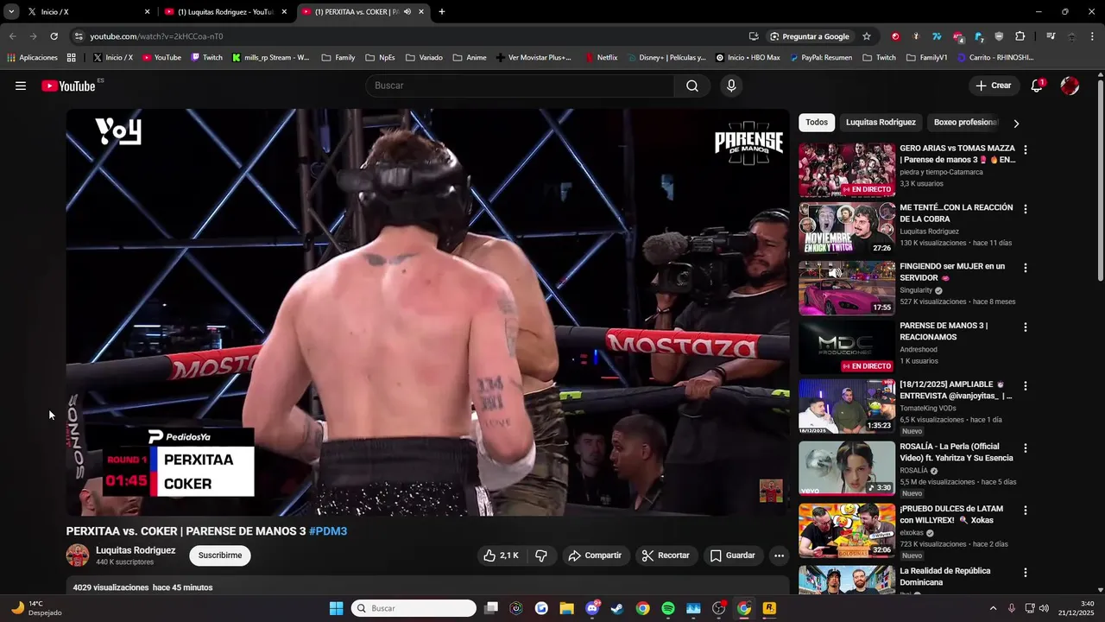
Task: Open Rockstar Games Launcher from taskbar
Action: point(769,608)
